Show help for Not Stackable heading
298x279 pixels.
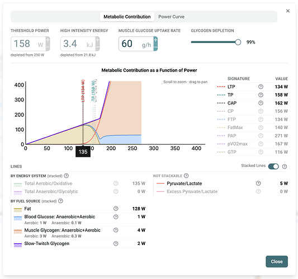(x=186, y=176)
